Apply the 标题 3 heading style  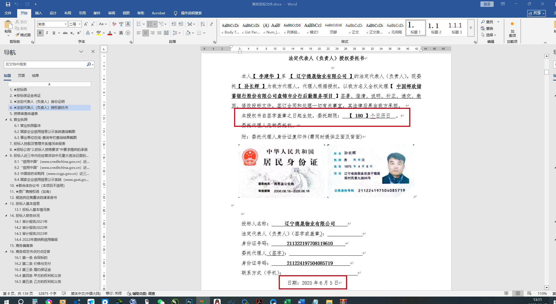(x=457, y=28)
